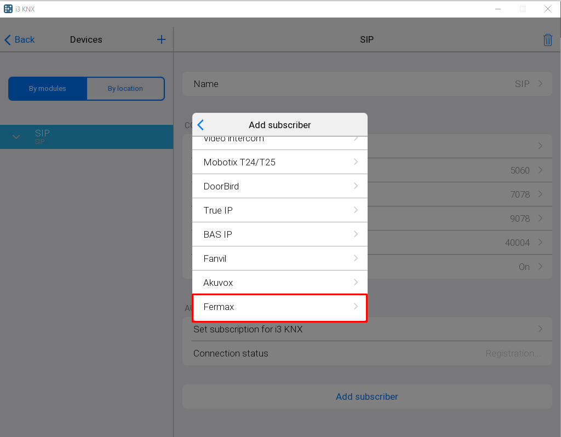Choose BAS IP subscriber type
This screenshot has height=437, width=561.
click(279, 234)
